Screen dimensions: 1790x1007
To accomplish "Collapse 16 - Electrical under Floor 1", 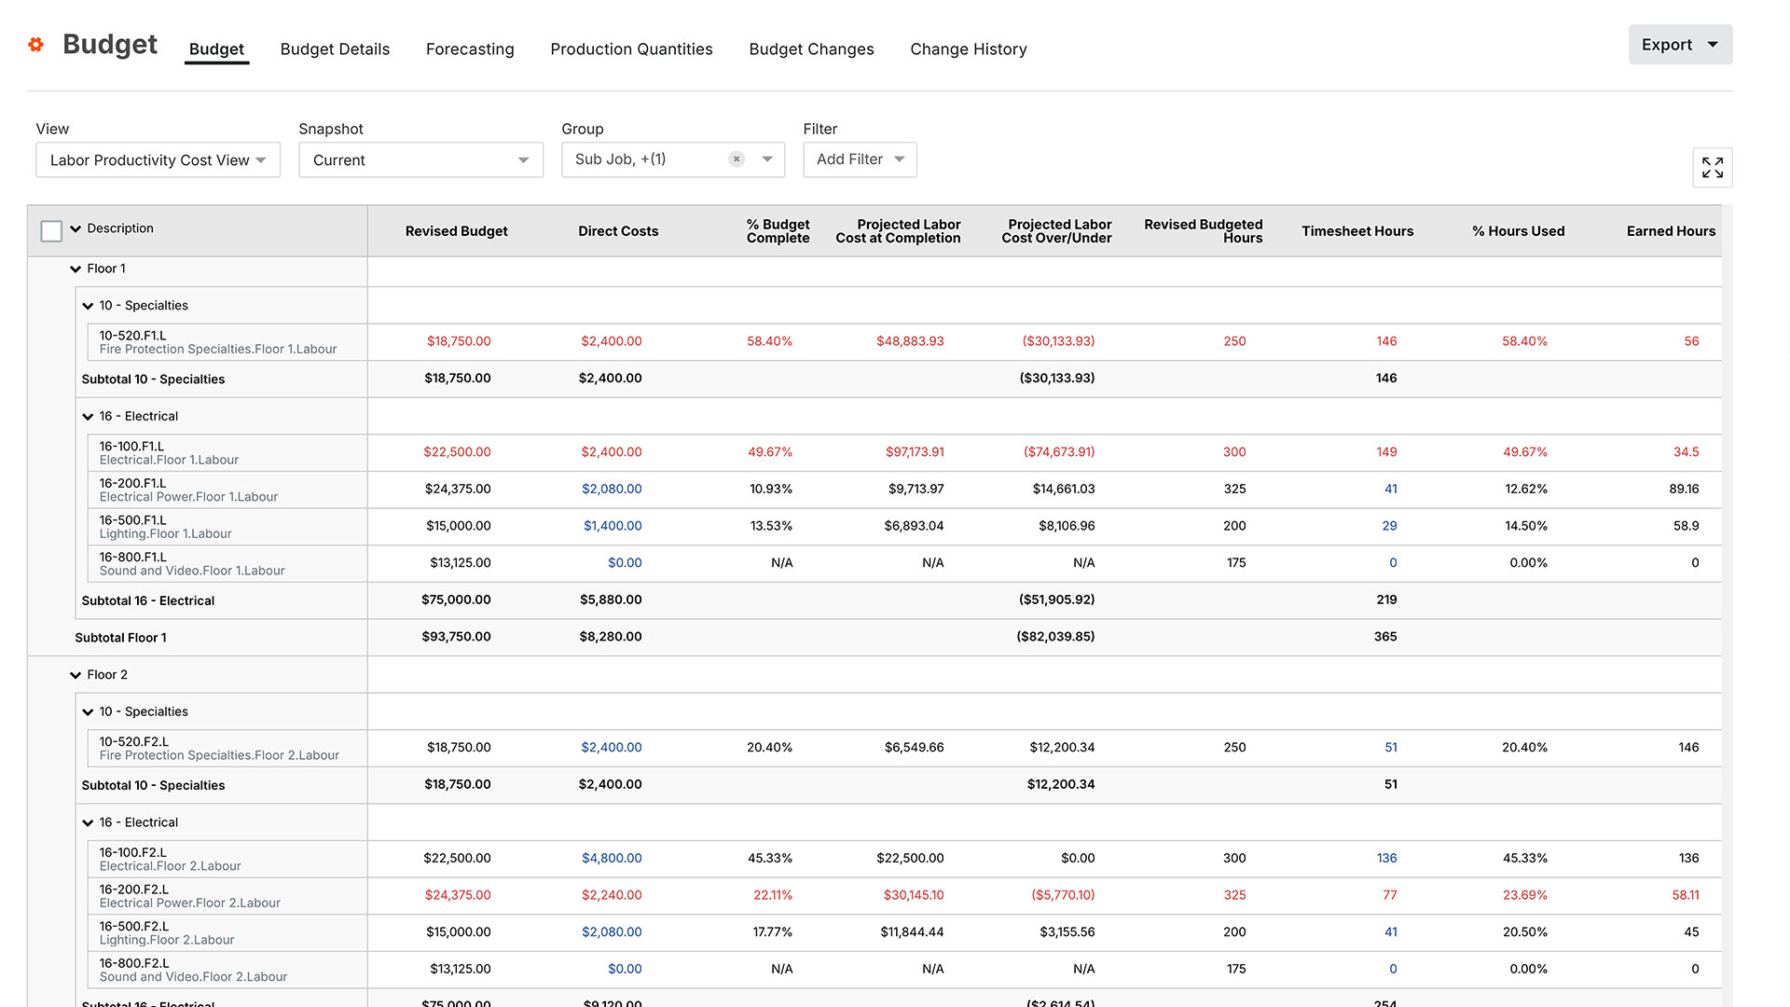I will pyautogui.click(x=87, y=416).
